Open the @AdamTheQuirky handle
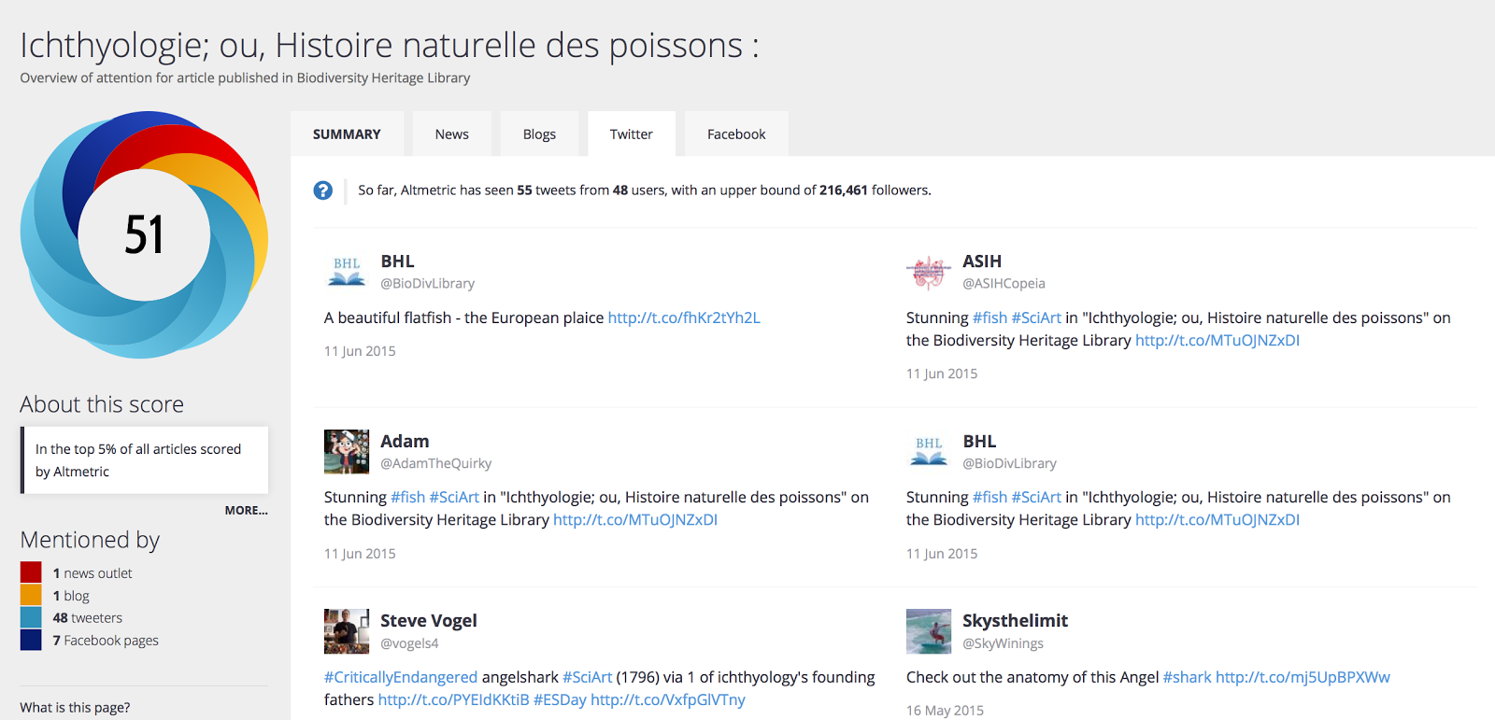Viewport: 1495px width, 720px height. (435, 463)
